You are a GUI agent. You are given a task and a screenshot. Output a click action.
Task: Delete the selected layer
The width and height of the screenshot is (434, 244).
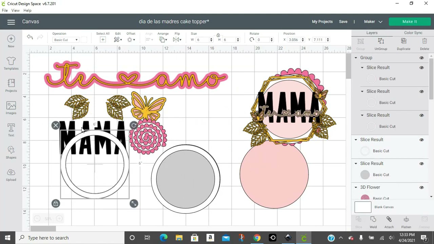(x=425, y=44)
